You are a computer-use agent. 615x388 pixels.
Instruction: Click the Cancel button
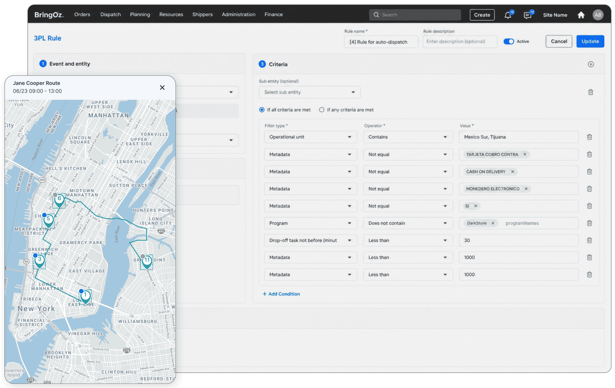559,41
